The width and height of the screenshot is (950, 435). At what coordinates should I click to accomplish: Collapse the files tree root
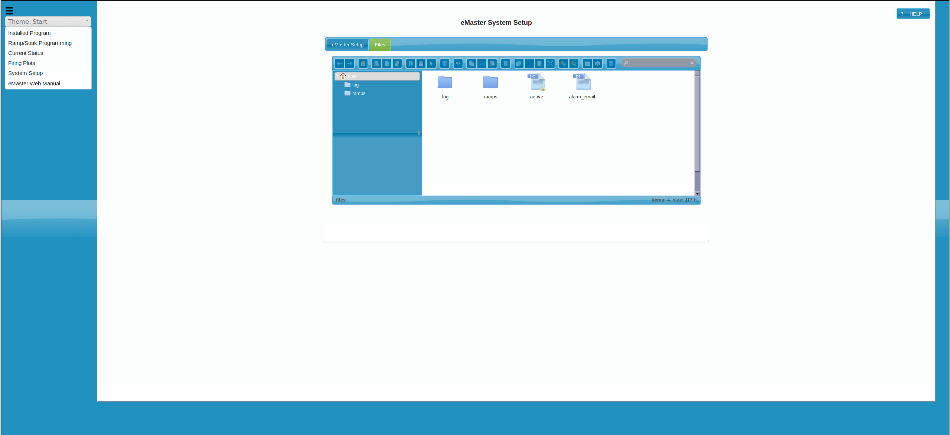pyautogui.click(x=337, y=76)
